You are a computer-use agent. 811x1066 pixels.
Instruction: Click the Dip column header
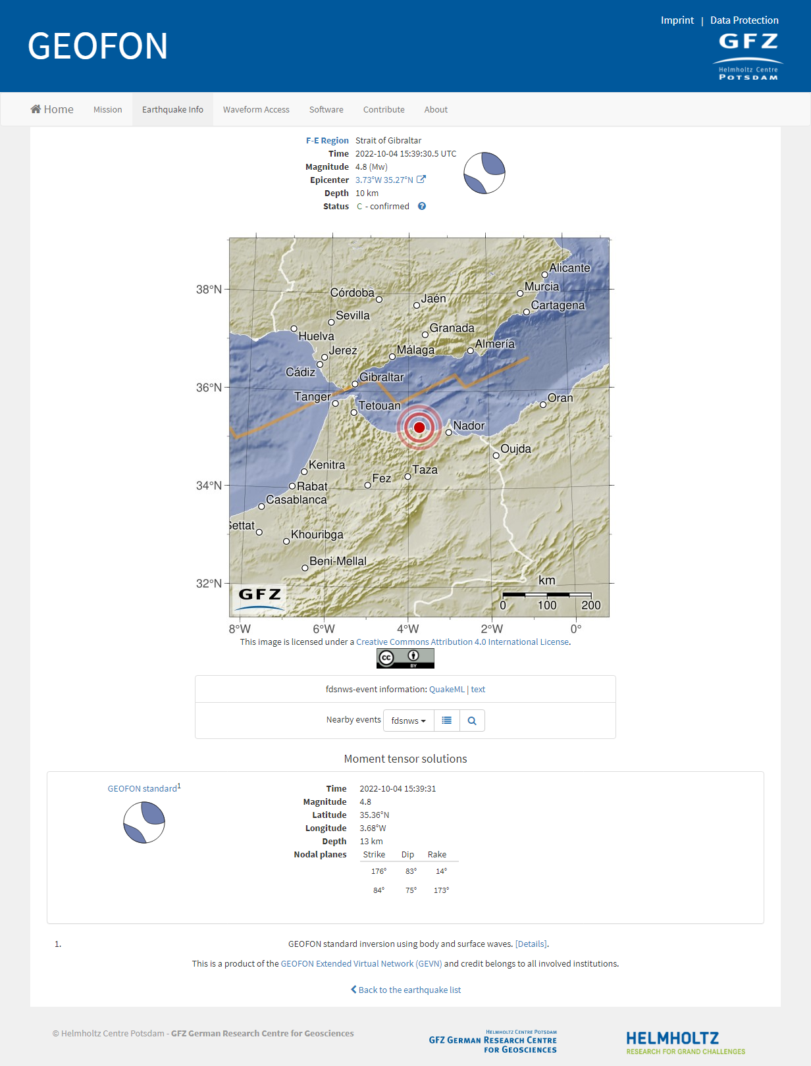point(407,854)
